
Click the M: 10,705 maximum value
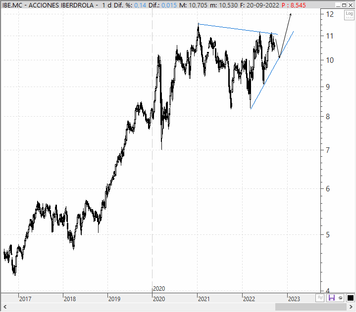pos(193,5)
